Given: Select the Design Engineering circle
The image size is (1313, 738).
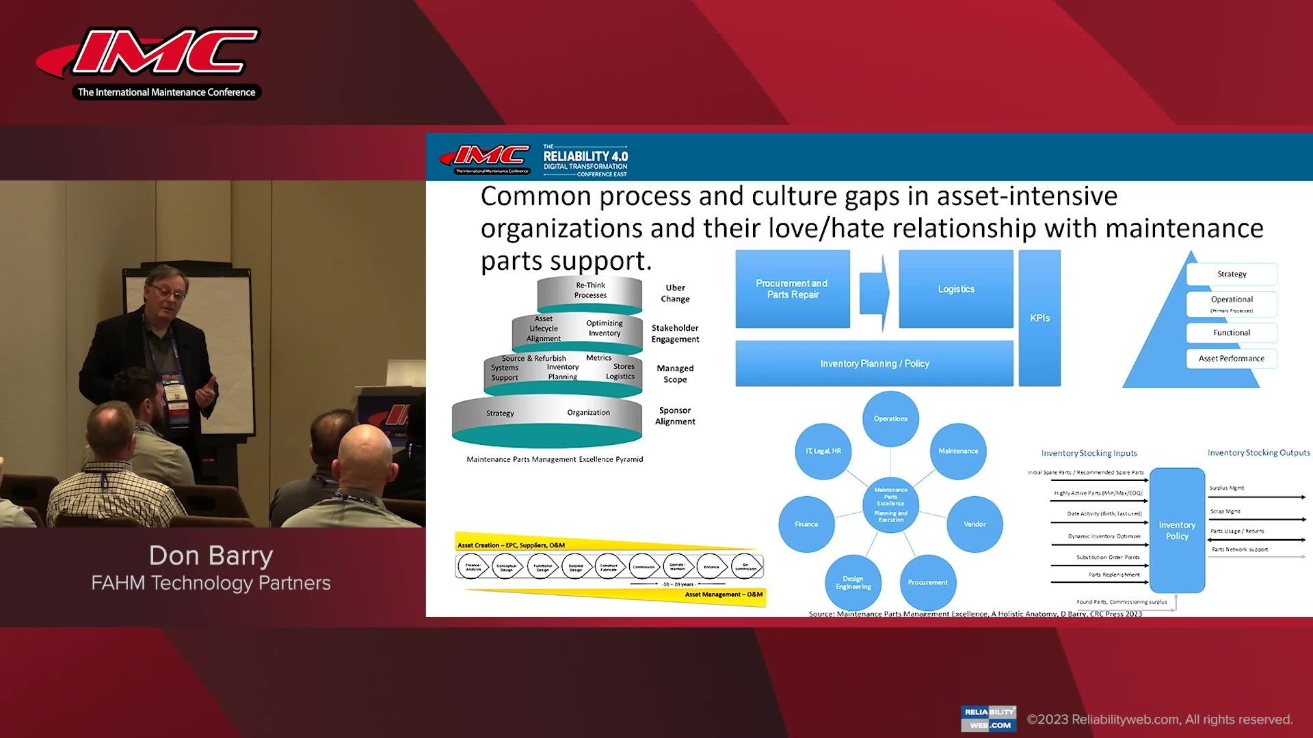Looking at the screenshot, I should click(x=853, y=582).
